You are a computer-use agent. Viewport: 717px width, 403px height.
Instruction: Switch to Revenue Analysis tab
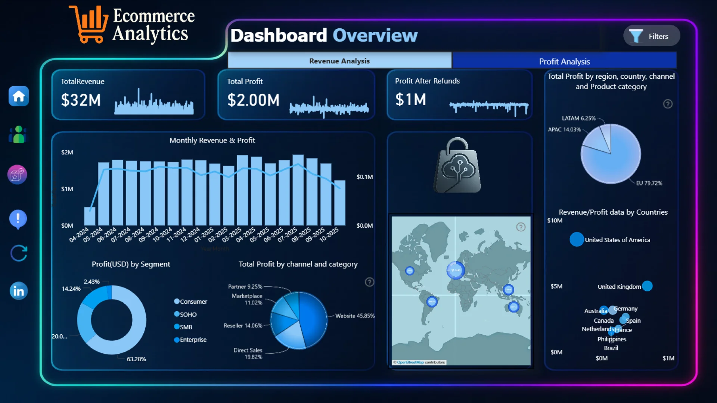[x=339, y=61]
